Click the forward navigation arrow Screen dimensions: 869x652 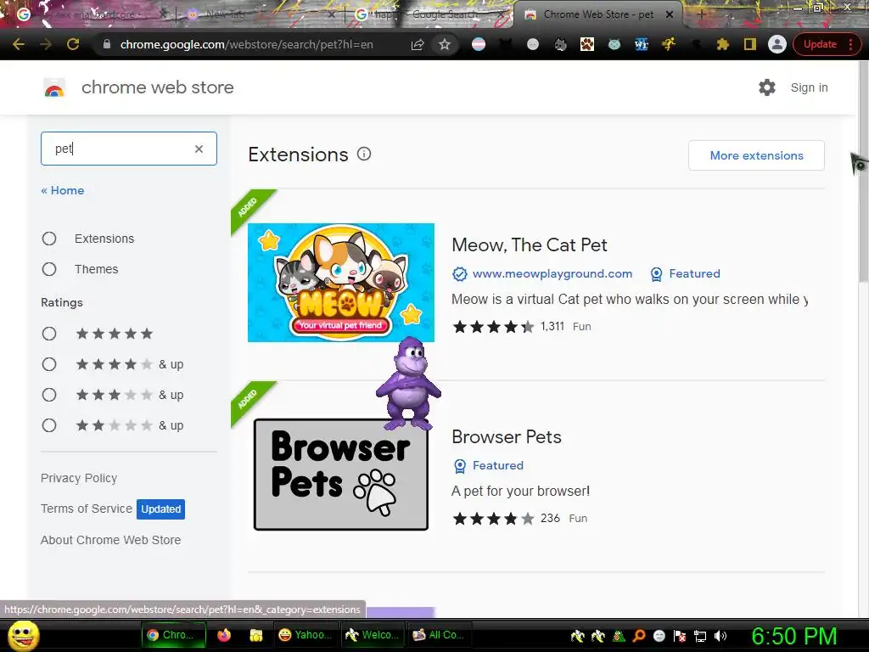(46, 44)
